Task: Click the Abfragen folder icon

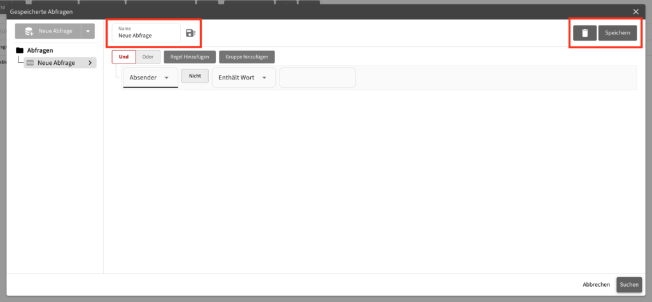Action: point(20,50)
